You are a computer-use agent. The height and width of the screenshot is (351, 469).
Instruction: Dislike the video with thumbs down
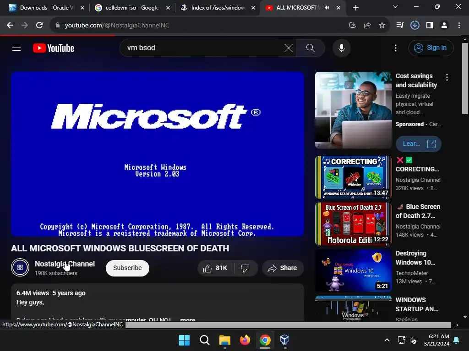point(245,268)
